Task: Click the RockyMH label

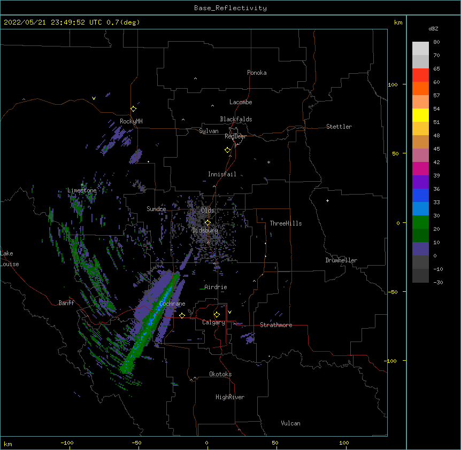Action: [x=131, y=121]
